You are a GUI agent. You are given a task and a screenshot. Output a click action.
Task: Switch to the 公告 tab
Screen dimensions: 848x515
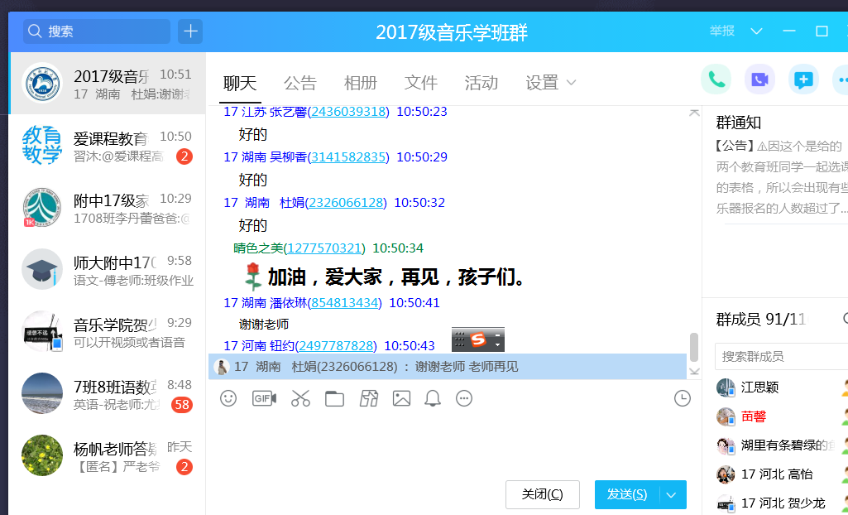tap(299, 83)
